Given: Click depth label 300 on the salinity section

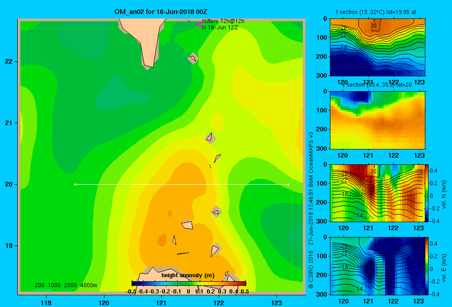Looking at the screenshot, I should [x=322, y=149].
